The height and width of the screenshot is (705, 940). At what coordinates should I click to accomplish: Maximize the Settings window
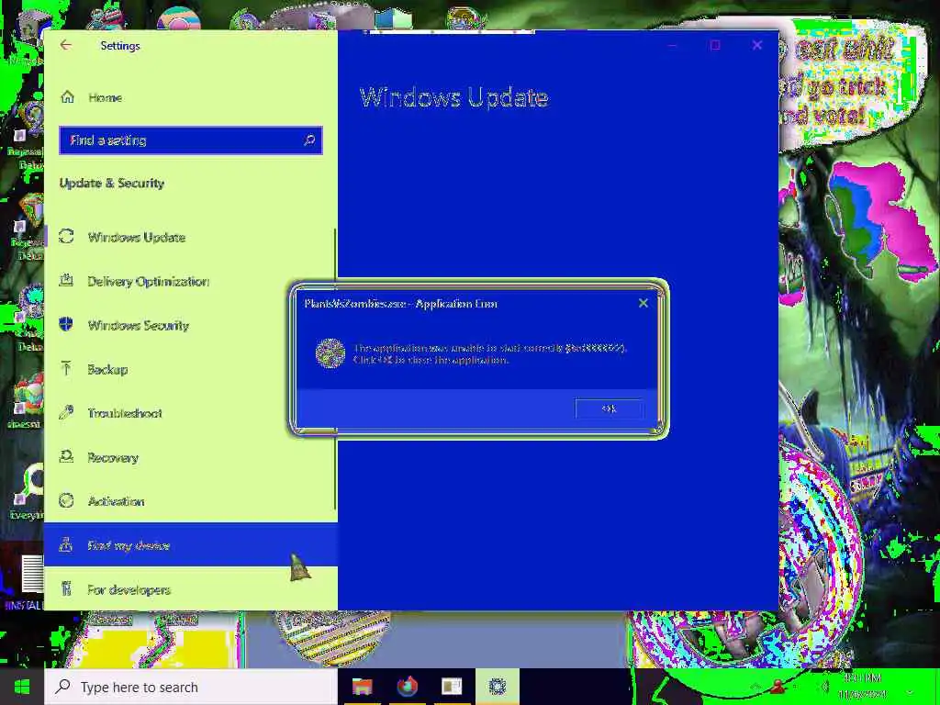[x=714, y=46]
